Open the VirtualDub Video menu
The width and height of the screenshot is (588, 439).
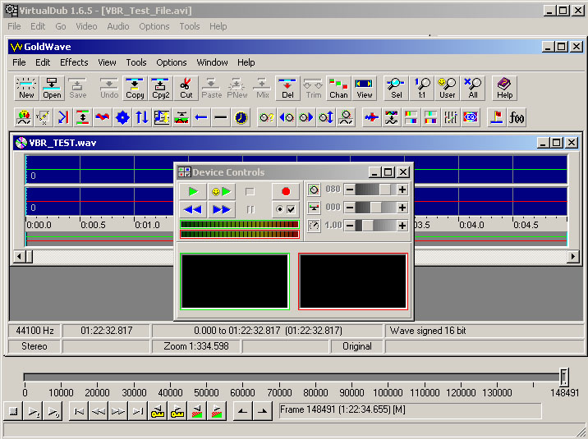86,26
